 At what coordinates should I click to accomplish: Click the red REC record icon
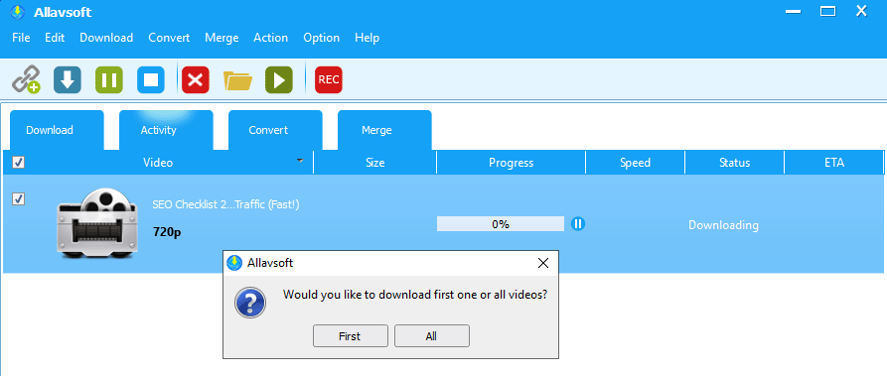(329, 79)
